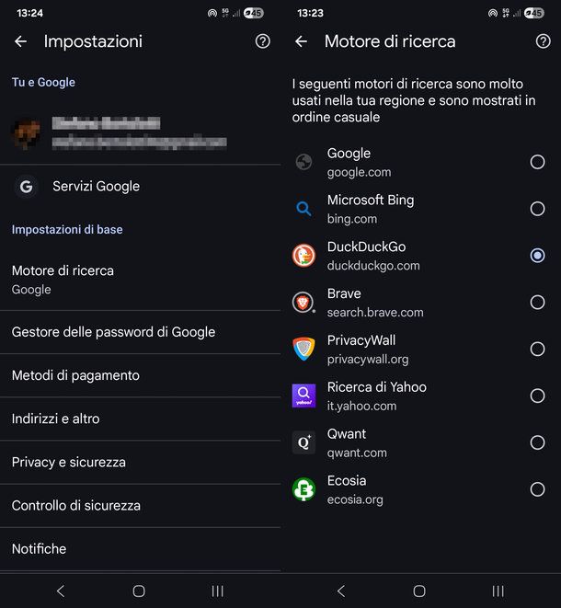Tap the PrivacyWall shield icon

click(303, 350)
